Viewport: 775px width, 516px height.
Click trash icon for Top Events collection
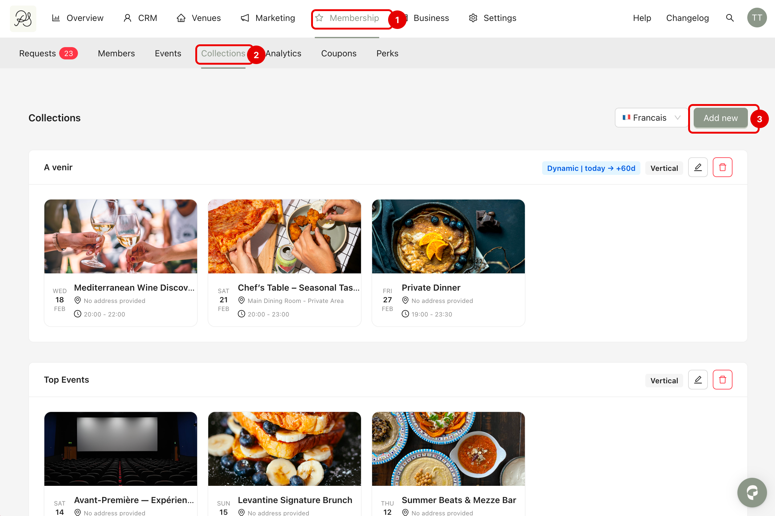722,380
